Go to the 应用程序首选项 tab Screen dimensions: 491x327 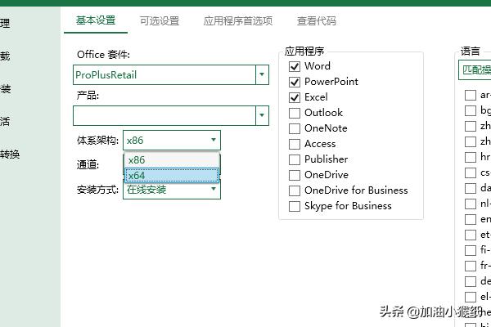[x=237, y=21]
